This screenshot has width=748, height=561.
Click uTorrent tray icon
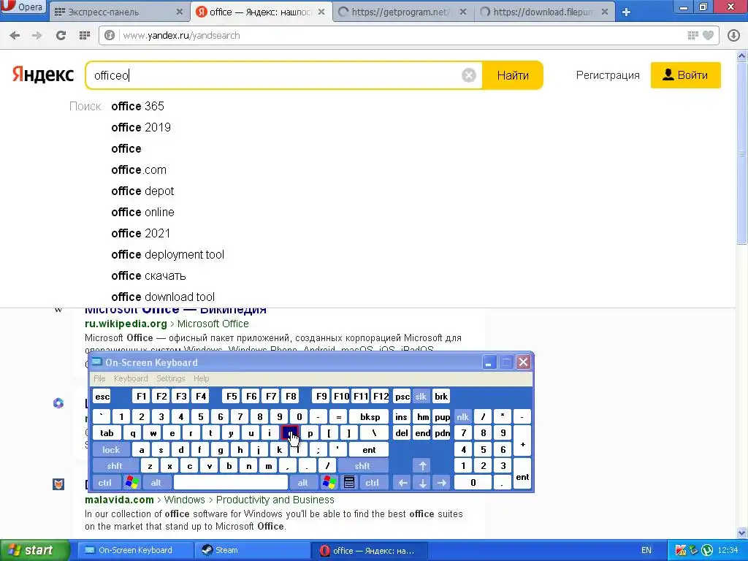coord(707,551)
